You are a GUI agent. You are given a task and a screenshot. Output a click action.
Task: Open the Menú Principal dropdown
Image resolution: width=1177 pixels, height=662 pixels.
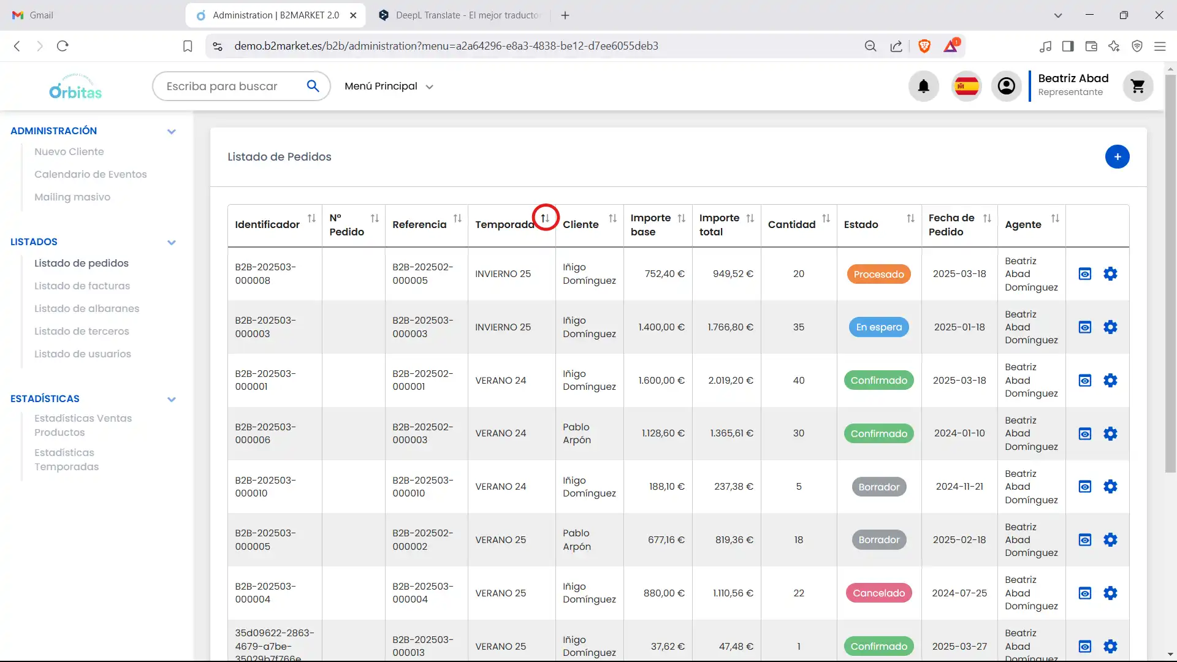(x=389, y=86)
